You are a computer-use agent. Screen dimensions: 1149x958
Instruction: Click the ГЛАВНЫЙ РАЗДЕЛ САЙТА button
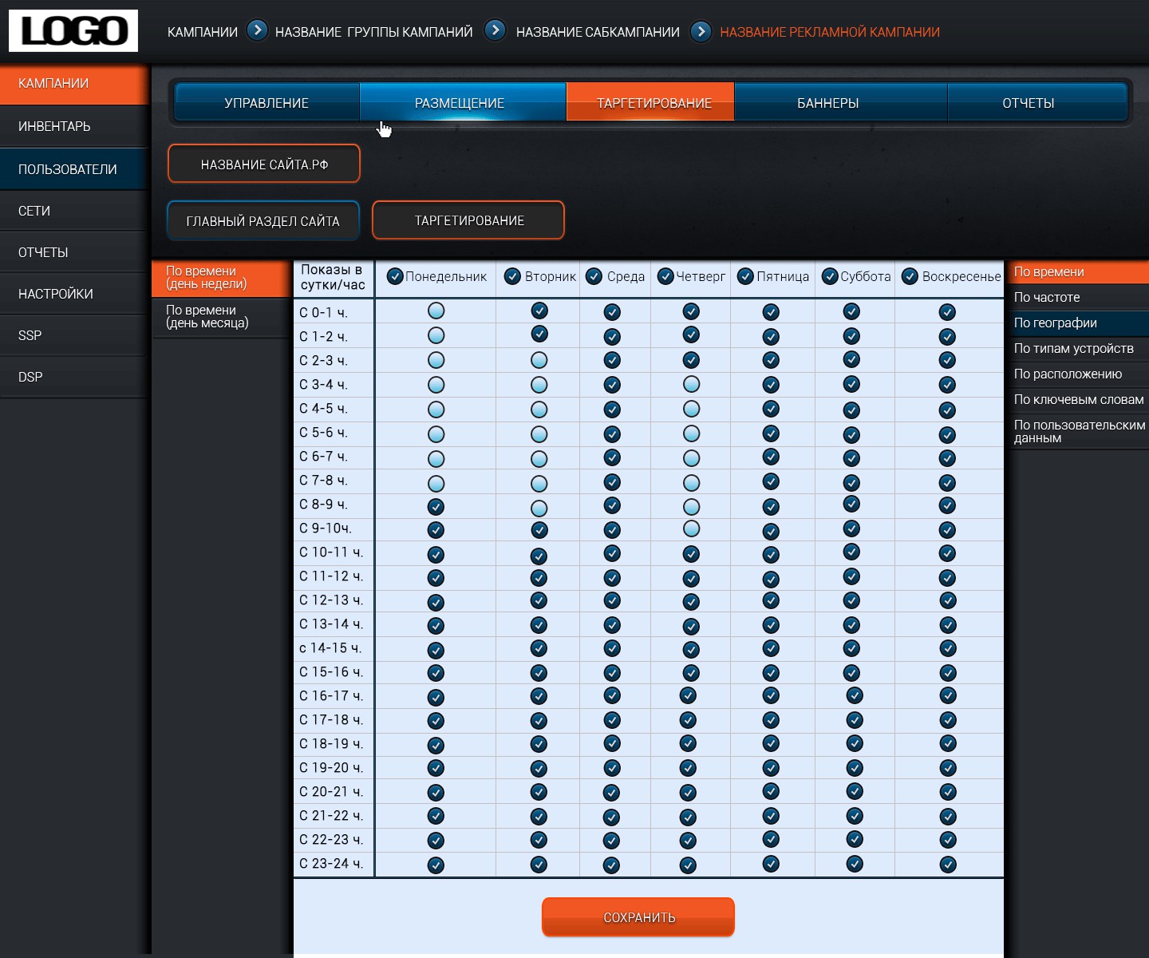263,220
